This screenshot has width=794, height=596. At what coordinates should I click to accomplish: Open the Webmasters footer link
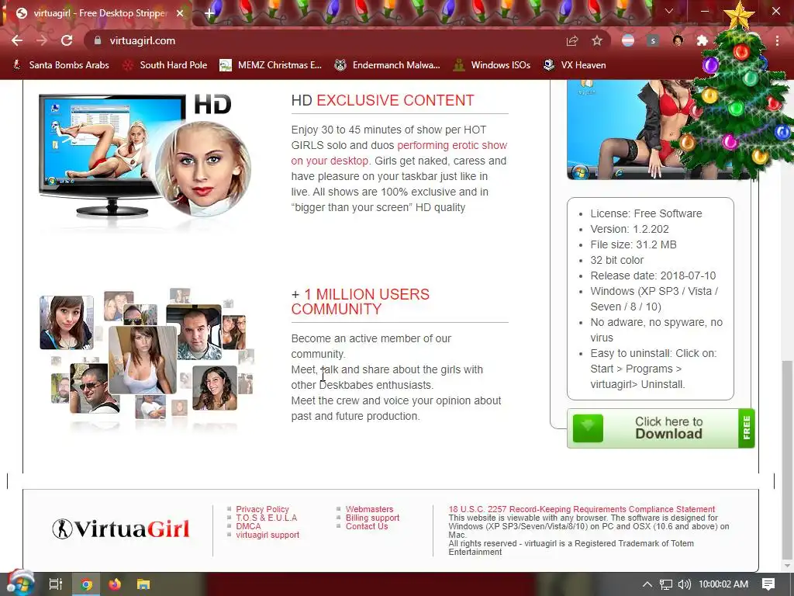(x=369, y=509)
